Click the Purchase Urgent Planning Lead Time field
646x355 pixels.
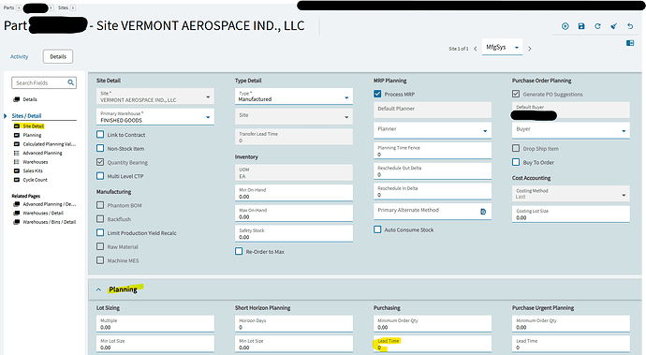tap(571, 344)
